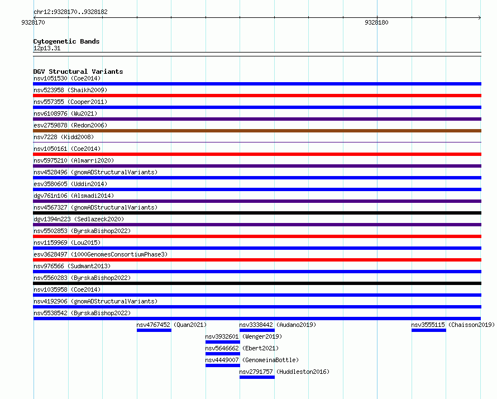Image resolution: width=497 pixels, height=399 pixels.
Task: Click the blue nsv1051530 Coe2014 bar
Action: tap(257, 84)
